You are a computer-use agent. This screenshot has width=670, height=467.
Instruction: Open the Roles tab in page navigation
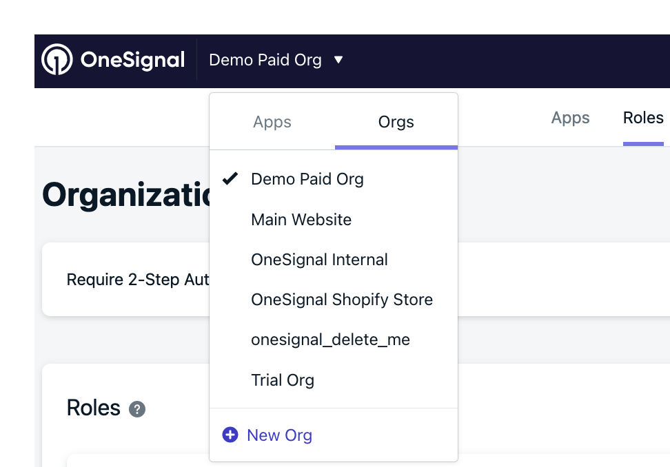(x=643, y=118)
